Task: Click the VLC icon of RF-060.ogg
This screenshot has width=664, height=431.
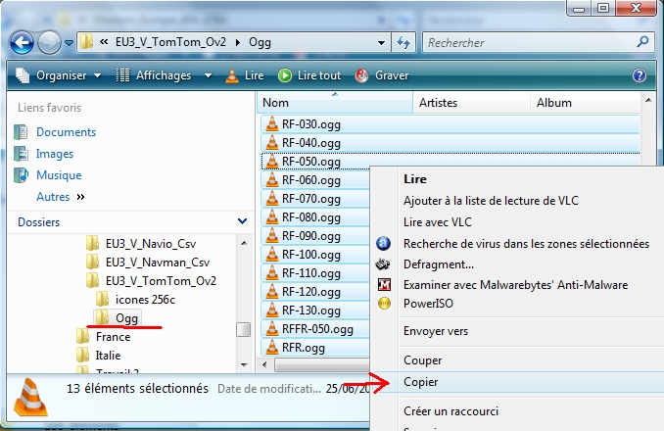Action: pyautogui.click(x=272, y=180)
